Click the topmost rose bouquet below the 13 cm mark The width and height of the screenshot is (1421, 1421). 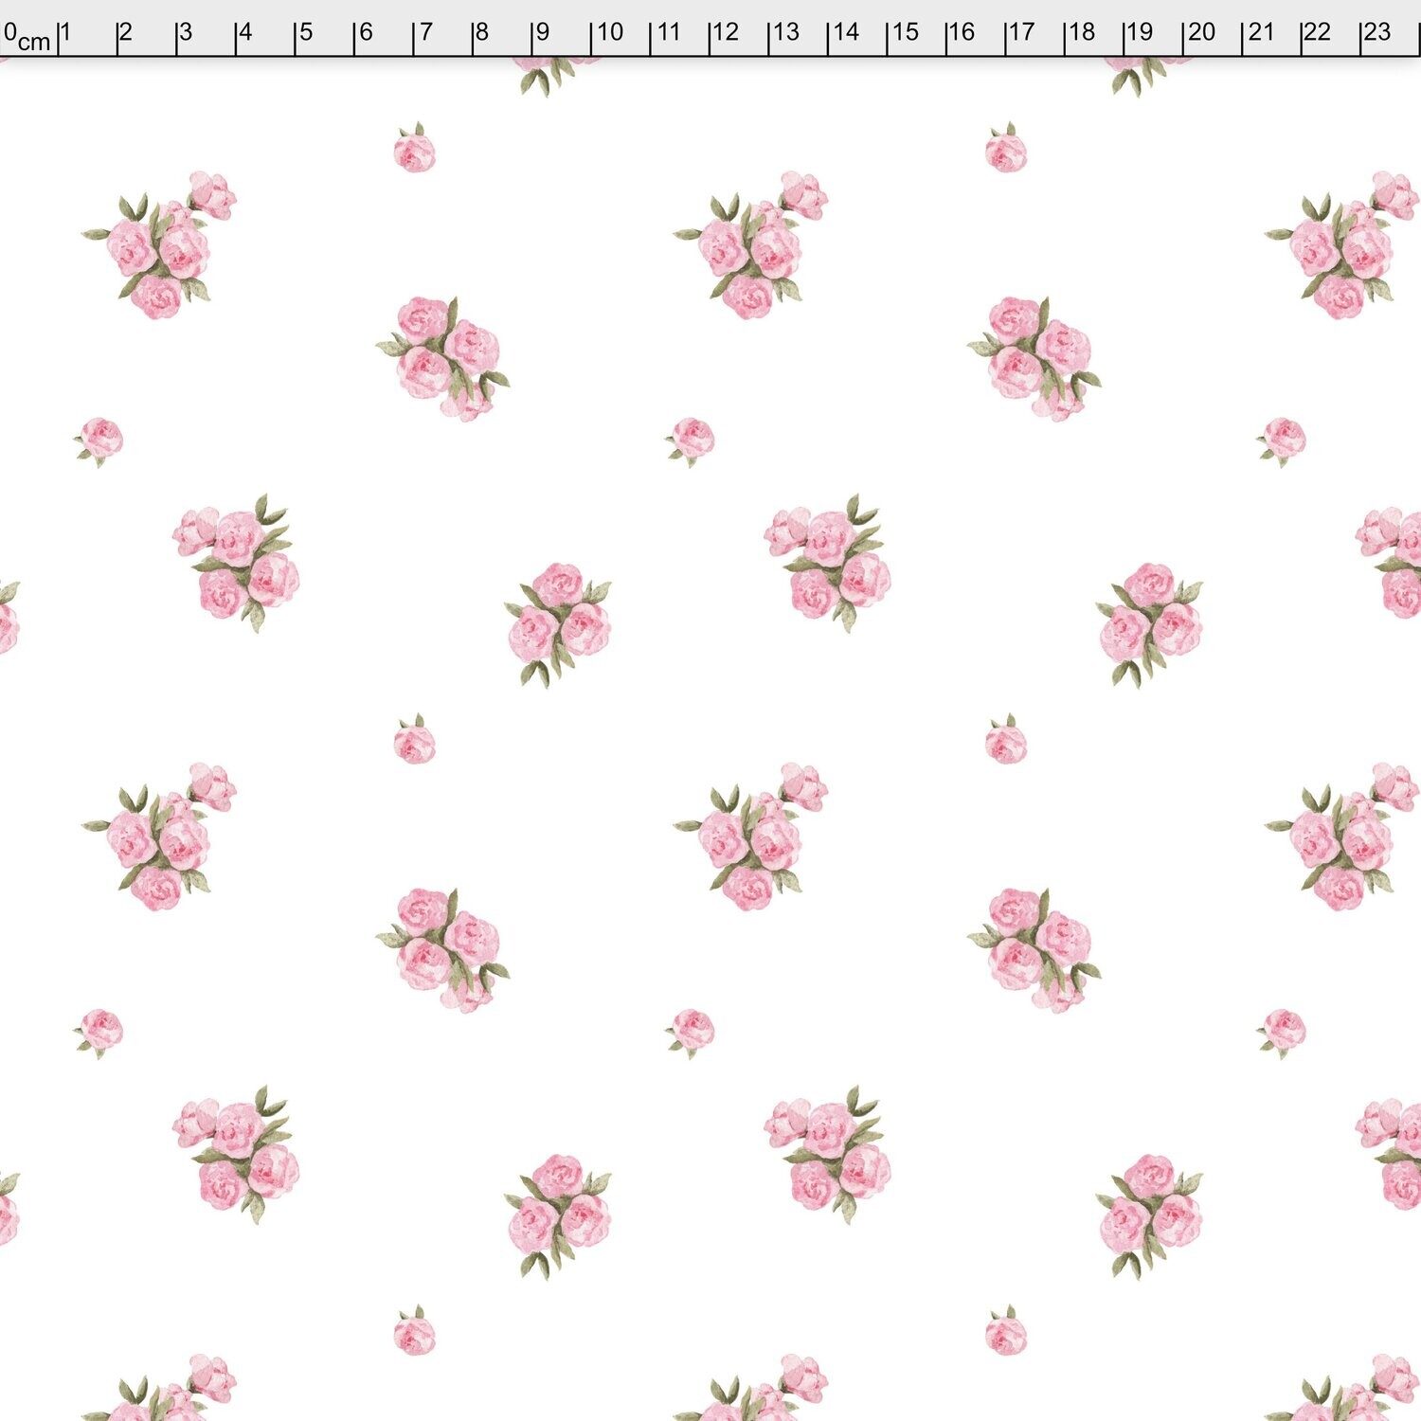tap(753, 248)
